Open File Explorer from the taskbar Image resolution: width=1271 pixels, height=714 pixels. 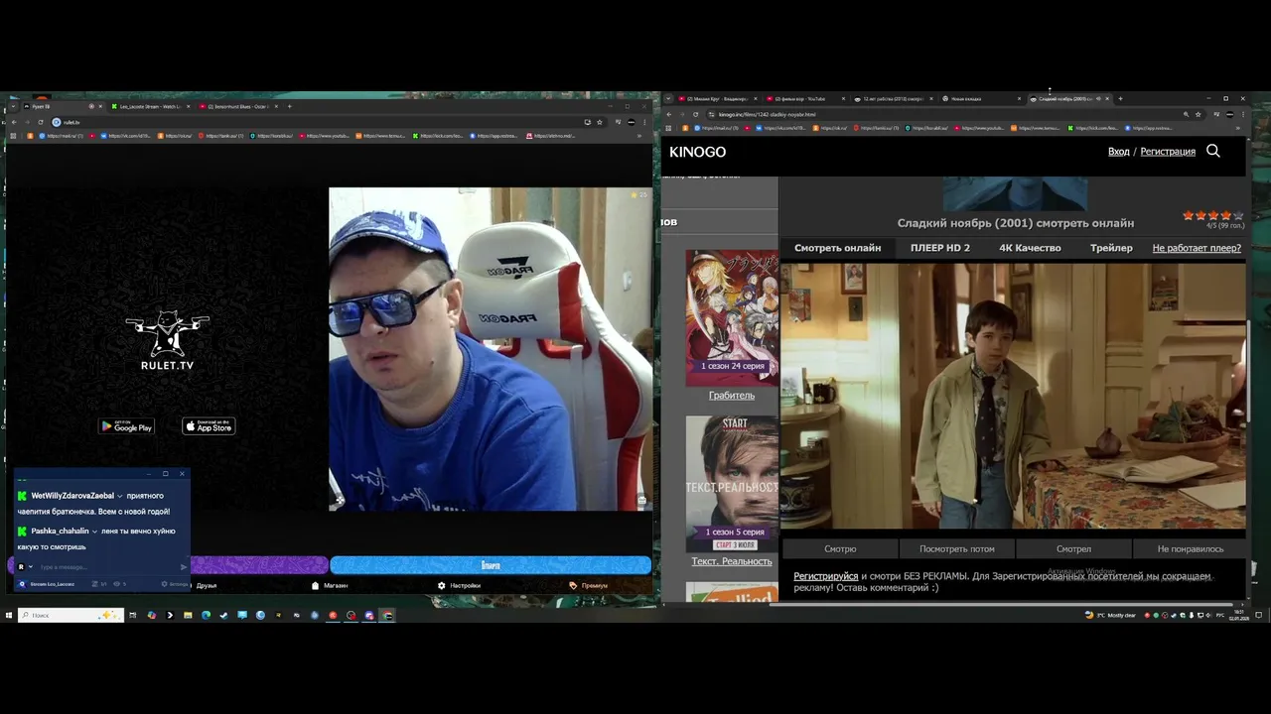coord(188,615)
